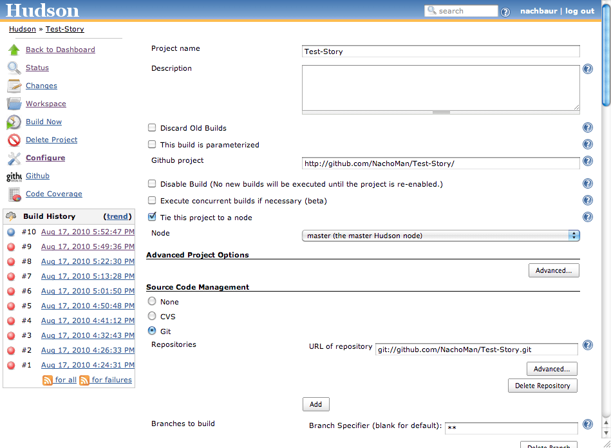Click the Project name text field
Screen dimensions: 611x448
tap(441, 51)
